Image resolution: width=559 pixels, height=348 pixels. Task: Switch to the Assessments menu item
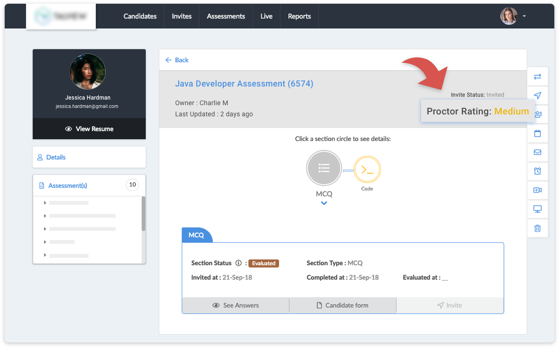point(225,16)
